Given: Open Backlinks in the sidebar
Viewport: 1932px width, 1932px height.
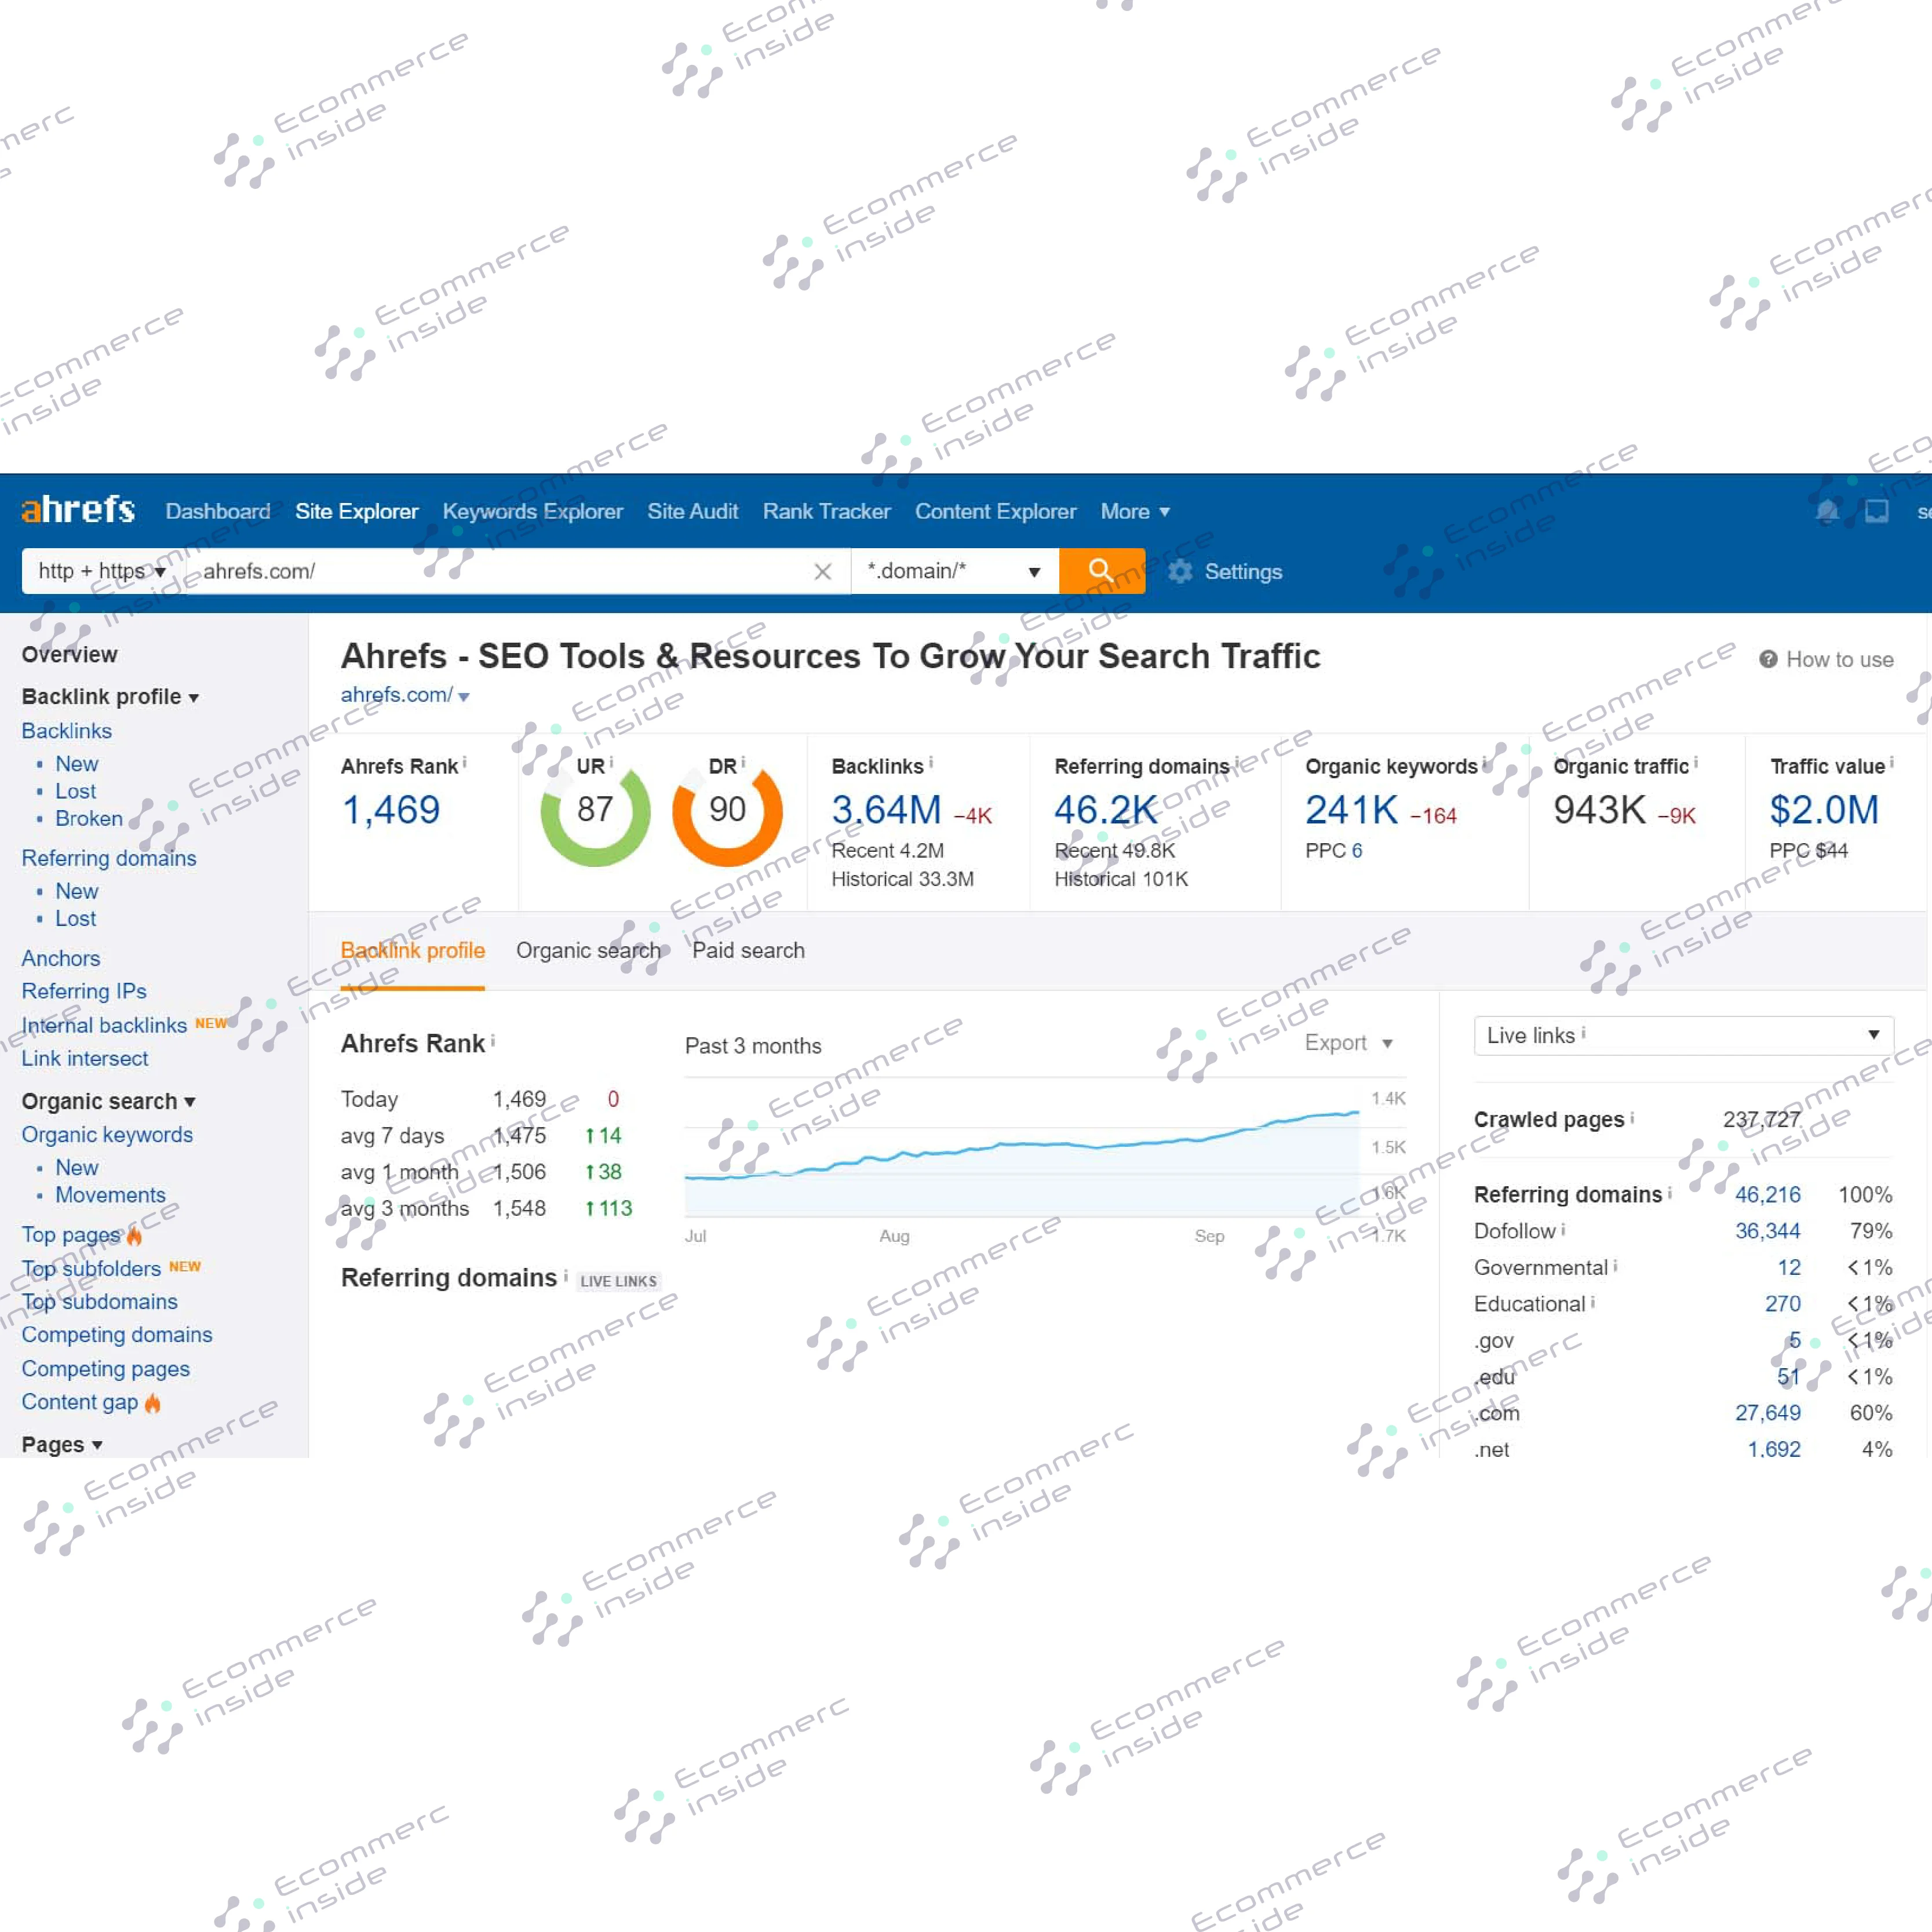Looking at the screenshot, I should (66, 731).
